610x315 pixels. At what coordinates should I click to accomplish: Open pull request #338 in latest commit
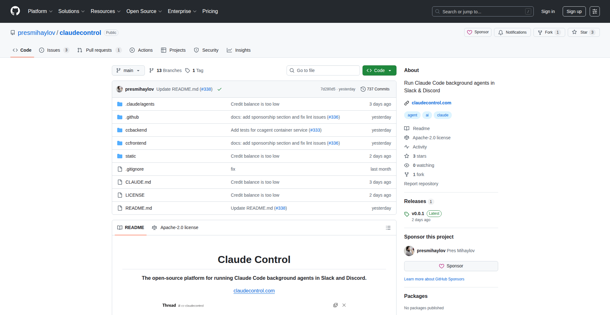tap(206, 89)
